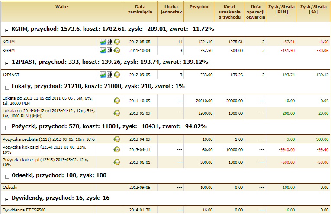
Task: Sort by Zysk/Strata [%] column header
Action: 313,12
